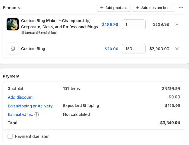Click plus icon in Add custom item
The height and width of the screenshot is (145, 189).
[x=137, y=8]
